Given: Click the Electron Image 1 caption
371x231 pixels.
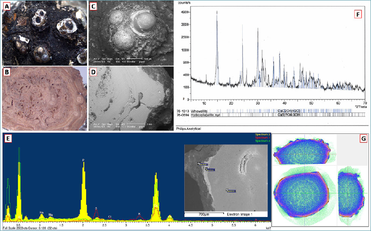Looking at the screenshot, I should coord(240,214).
